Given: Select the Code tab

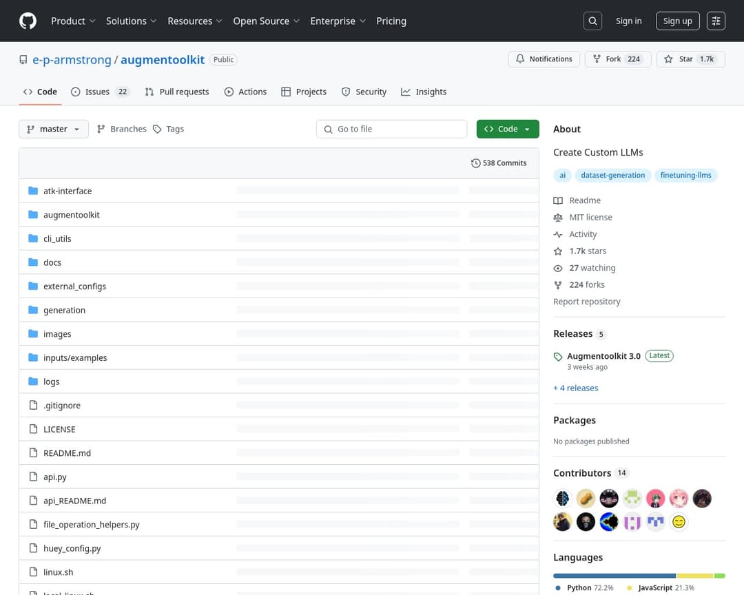Looking at the screenshot, I should 41,92.
